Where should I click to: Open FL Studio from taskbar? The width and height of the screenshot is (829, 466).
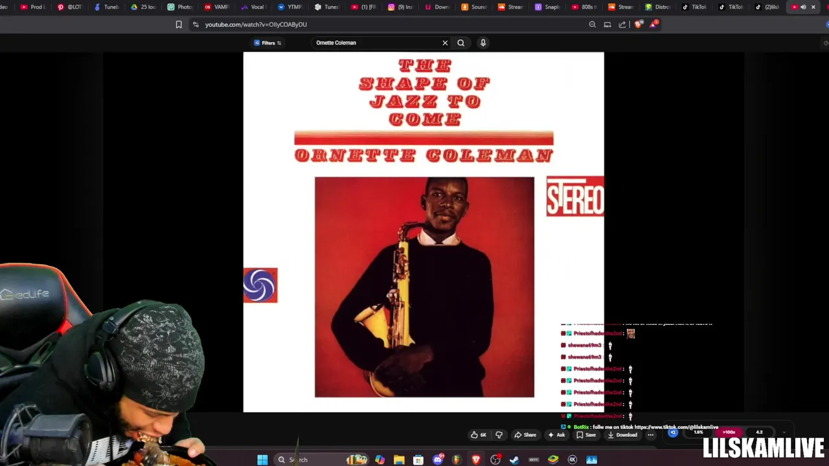pyautogui.click(x=457, y=460)
